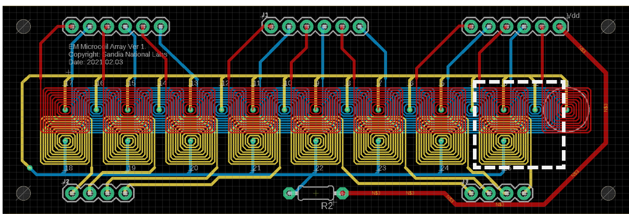This screenshot has width=629, height=214.
Task: Click the left pad of resistor R2
Action: click(289, 193)
